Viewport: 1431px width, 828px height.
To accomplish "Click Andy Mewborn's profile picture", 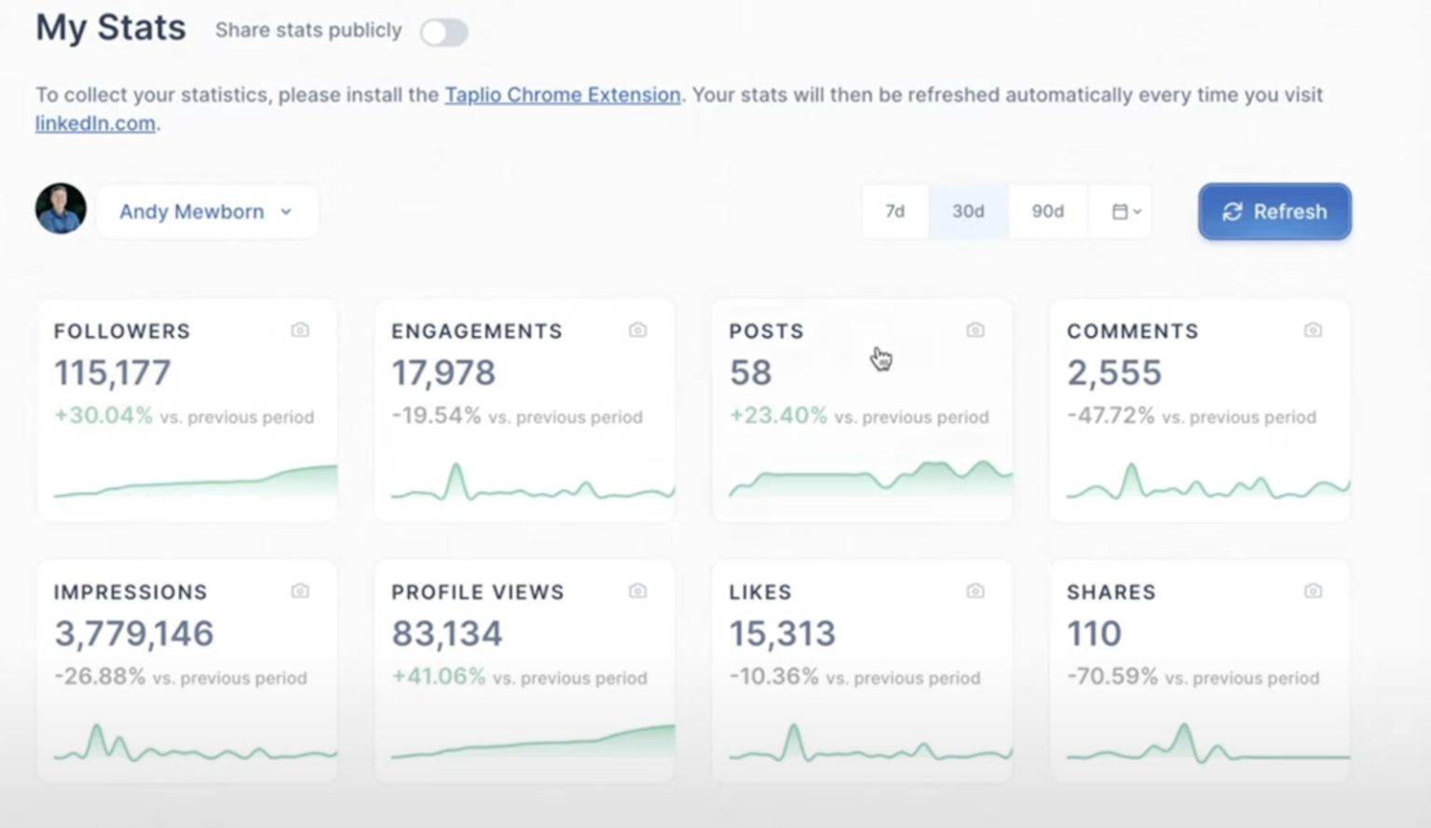I will pos(60,210).
